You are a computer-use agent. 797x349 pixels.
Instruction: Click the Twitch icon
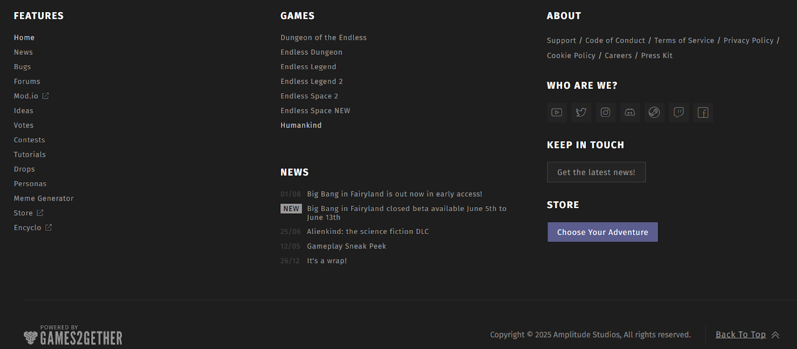(x=678, y=113)
